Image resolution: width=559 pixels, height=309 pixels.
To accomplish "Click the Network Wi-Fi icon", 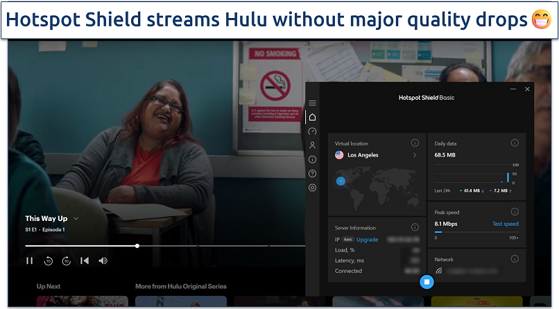I will click(439, 271).
